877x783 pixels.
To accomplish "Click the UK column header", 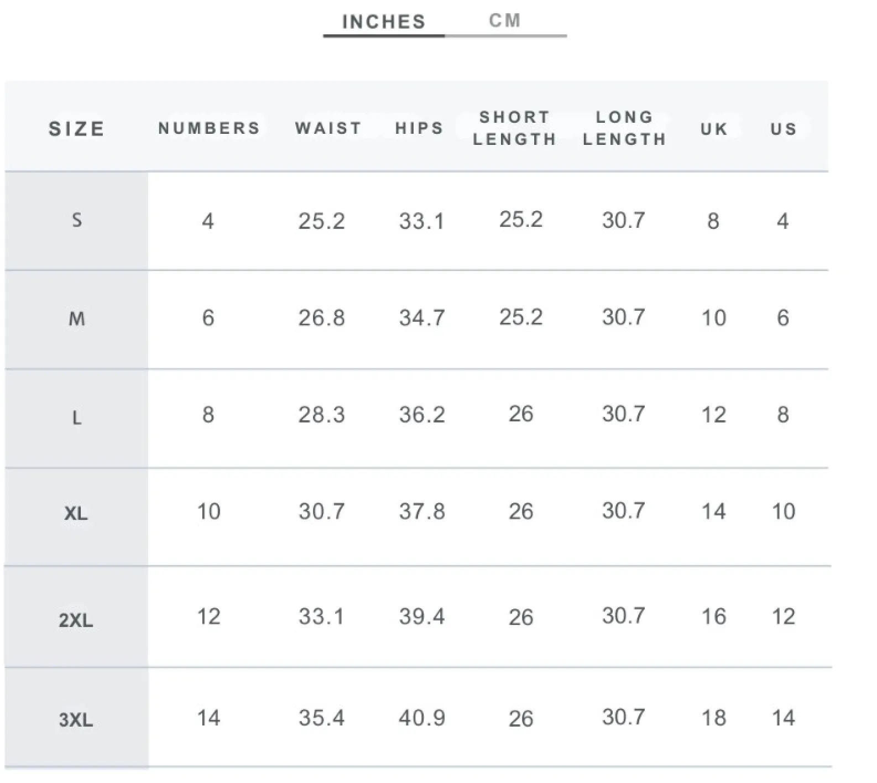I will coord(714,129).
